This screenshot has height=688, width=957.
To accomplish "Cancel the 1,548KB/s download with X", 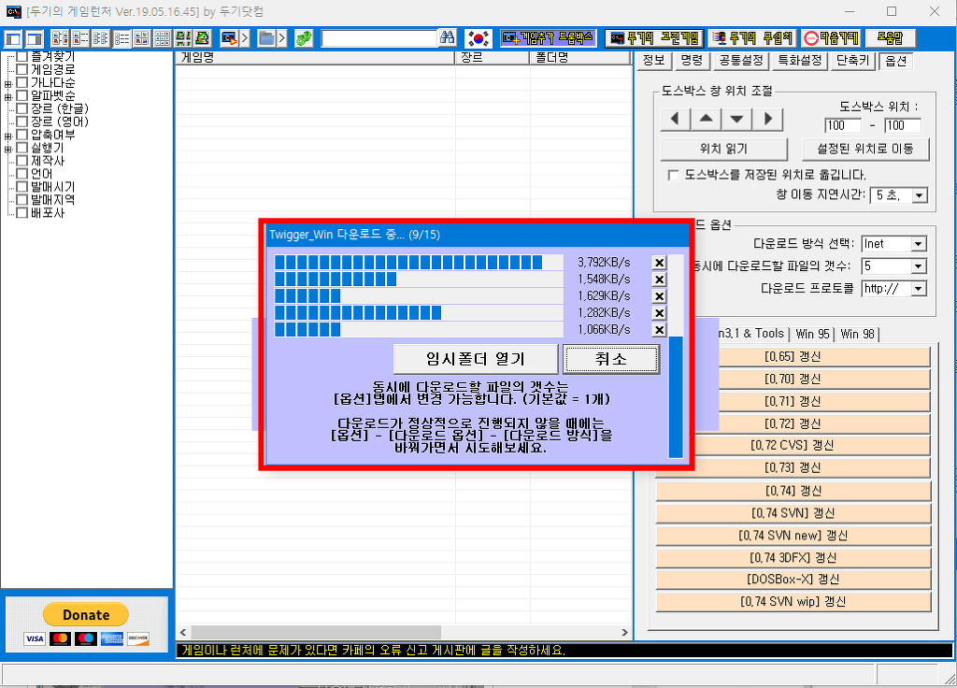I will pos(659,279).
